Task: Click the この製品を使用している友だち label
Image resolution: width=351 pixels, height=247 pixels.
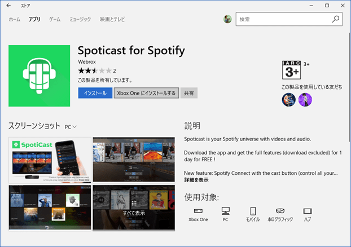Action: pos(311,87)
